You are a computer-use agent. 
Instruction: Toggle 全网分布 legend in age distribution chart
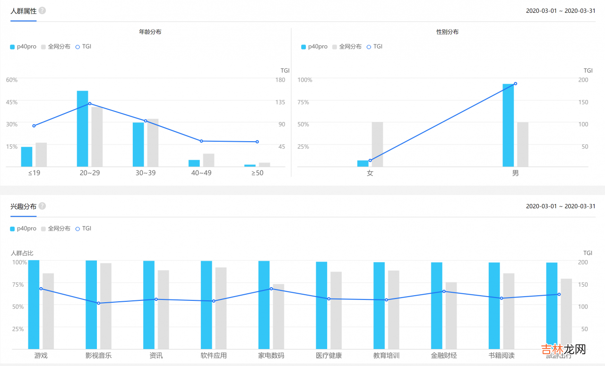56,47
